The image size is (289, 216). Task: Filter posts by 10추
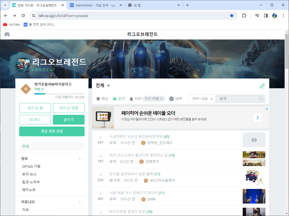176,99
